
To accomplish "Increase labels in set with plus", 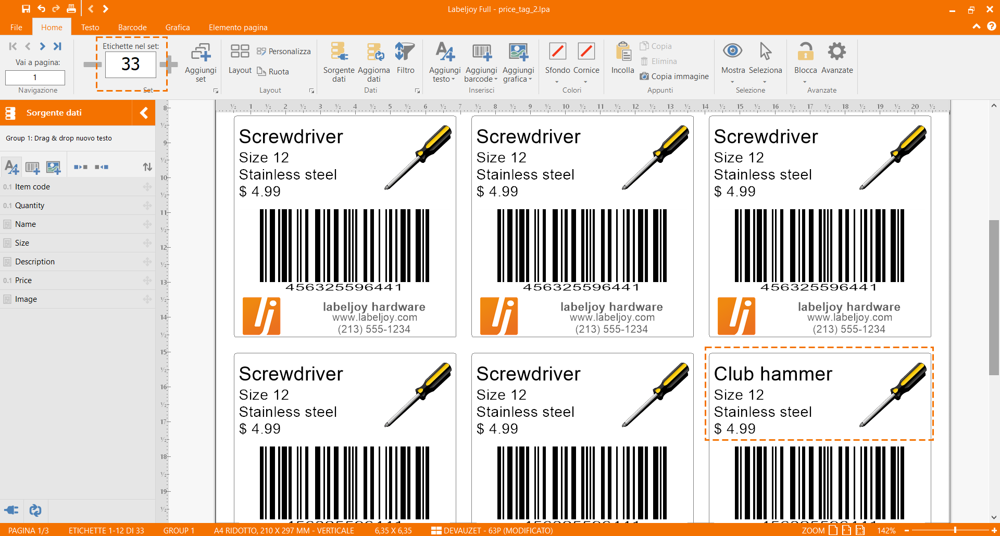I will 169,65.
